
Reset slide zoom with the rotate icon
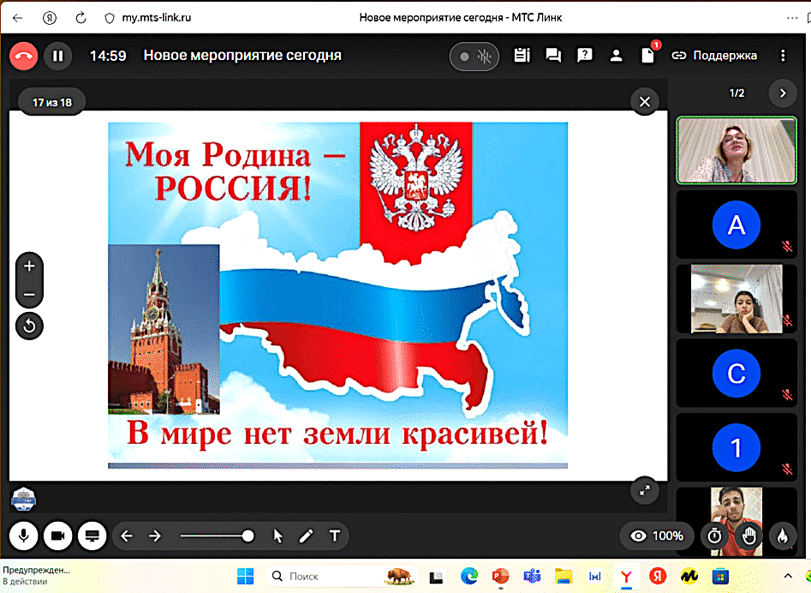pos(29,326)
